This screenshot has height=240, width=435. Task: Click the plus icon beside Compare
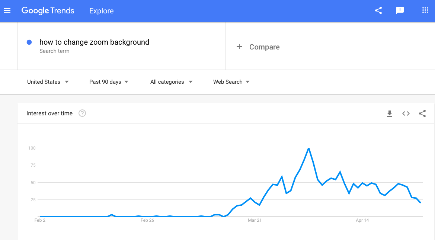[239, 47]
